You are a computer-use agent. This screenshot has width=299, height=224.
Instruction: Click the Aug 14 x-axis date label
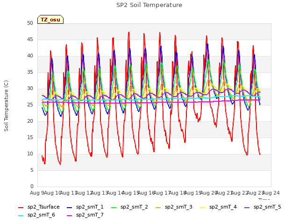click(115, 193)
